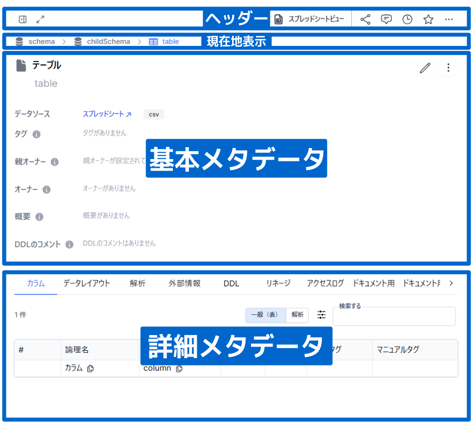The height and width of the screenshot is (428, 473).
Task: Show info for 親オーナー
Action: pos(55,162)
